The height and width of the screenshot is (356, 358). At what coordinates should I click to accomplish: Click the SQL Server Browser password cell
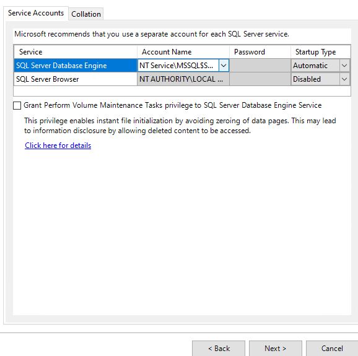click(260, 79)
